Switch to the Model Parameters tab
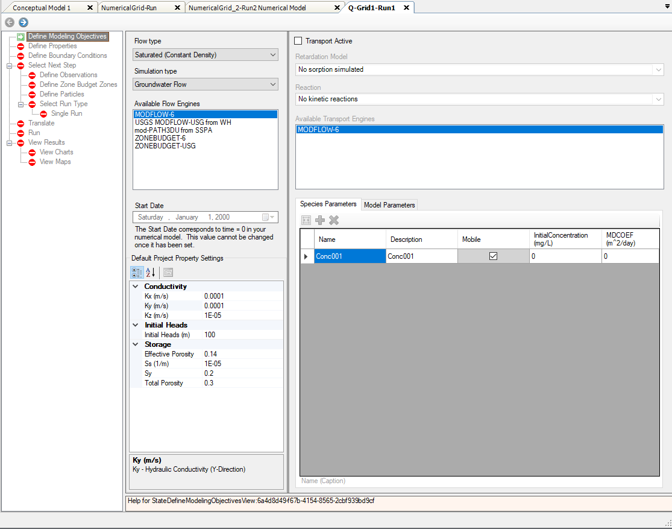The image size is (672, 529). pos(389,204)
